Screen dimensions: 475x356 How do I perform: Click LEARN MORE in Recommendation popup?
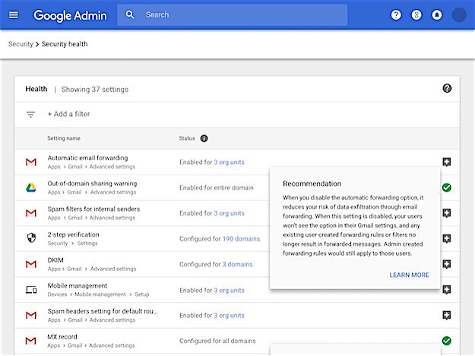coord(409,275)
